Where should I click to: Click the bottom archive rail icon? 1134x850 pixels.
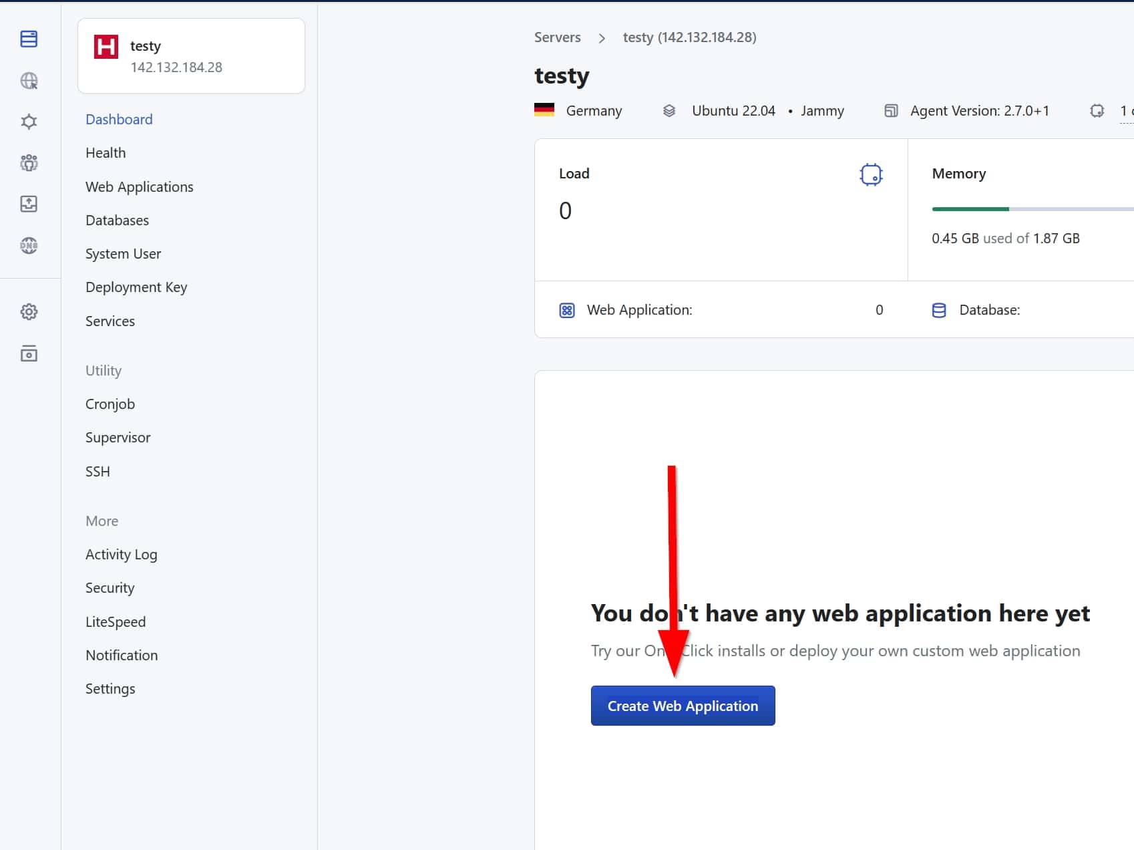tap(29, 353)
